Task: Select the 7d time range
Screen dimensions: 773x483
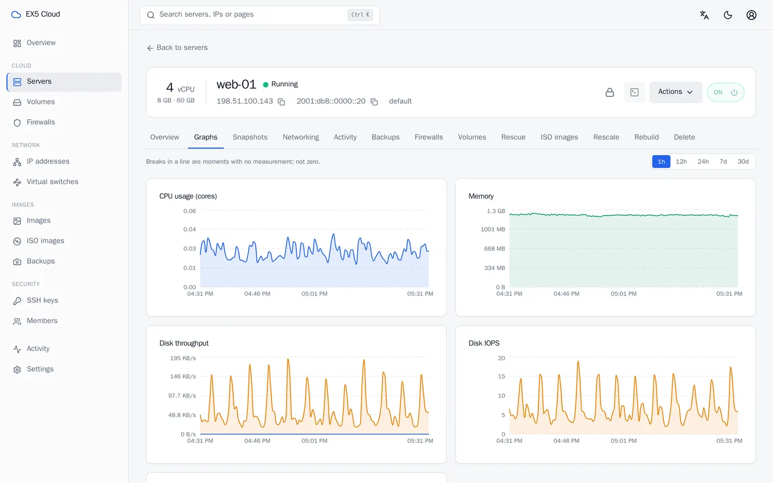Action: coord(723,162)
